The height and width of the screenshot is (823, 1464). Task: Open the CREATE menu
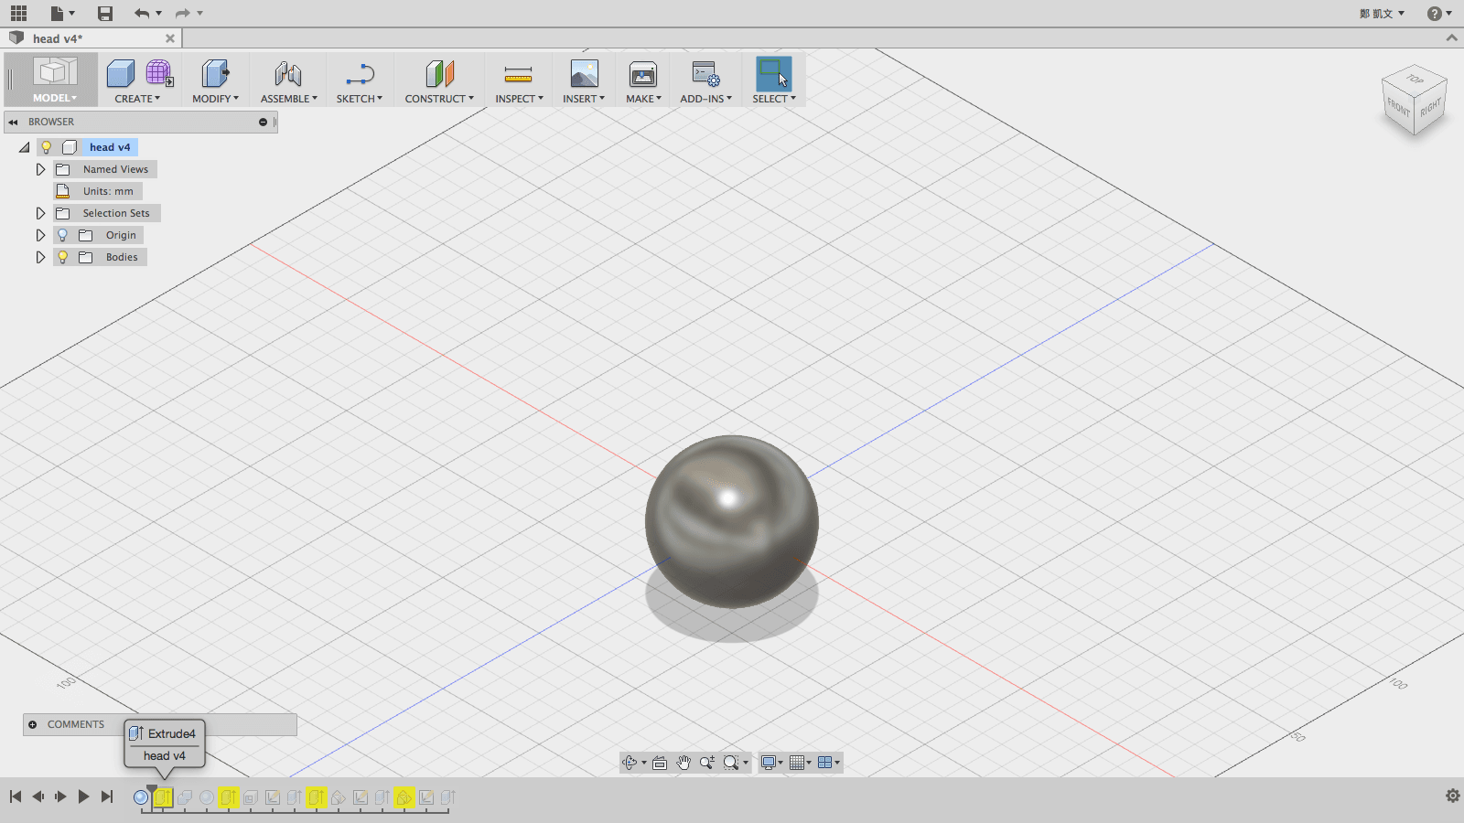(x=137, y=99)
